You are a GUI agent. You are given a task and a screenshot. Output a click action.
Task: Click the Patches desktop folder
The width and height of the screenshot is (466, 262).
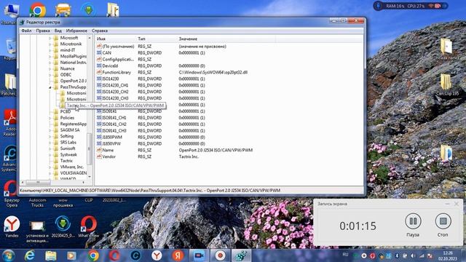[x=9, y=85]
